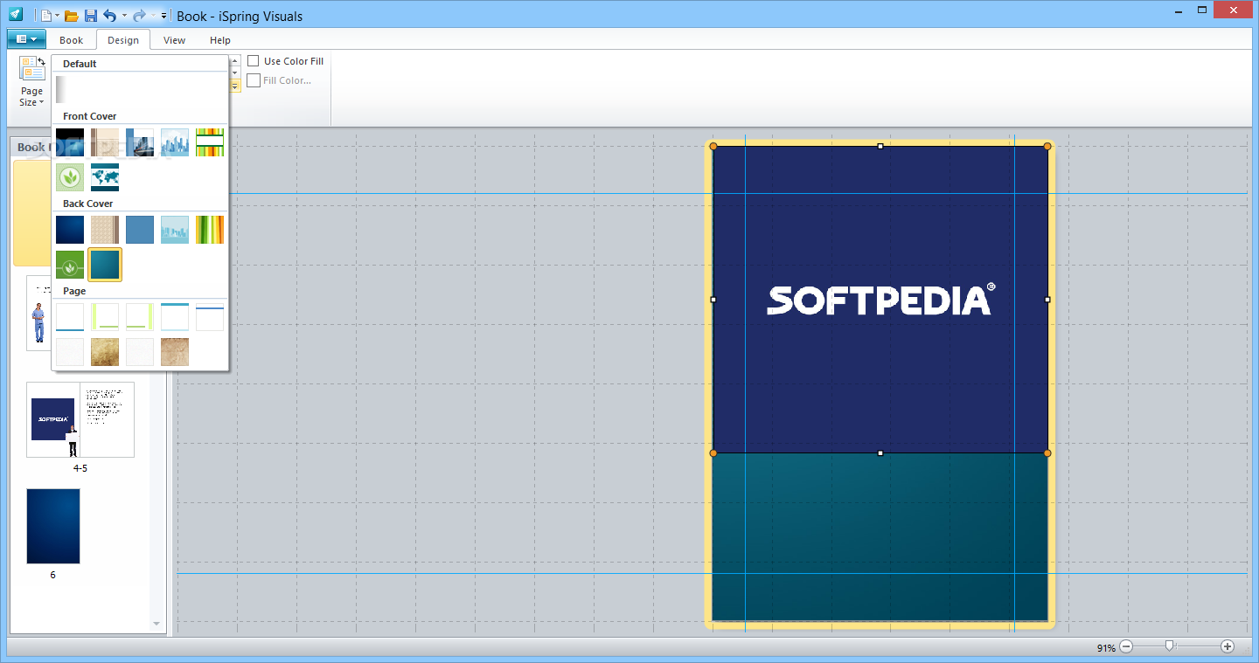Pick the beige patterned Back Cover
Image resolution: width=1259 pixels, height=663 pixels.
pos(105,230)
